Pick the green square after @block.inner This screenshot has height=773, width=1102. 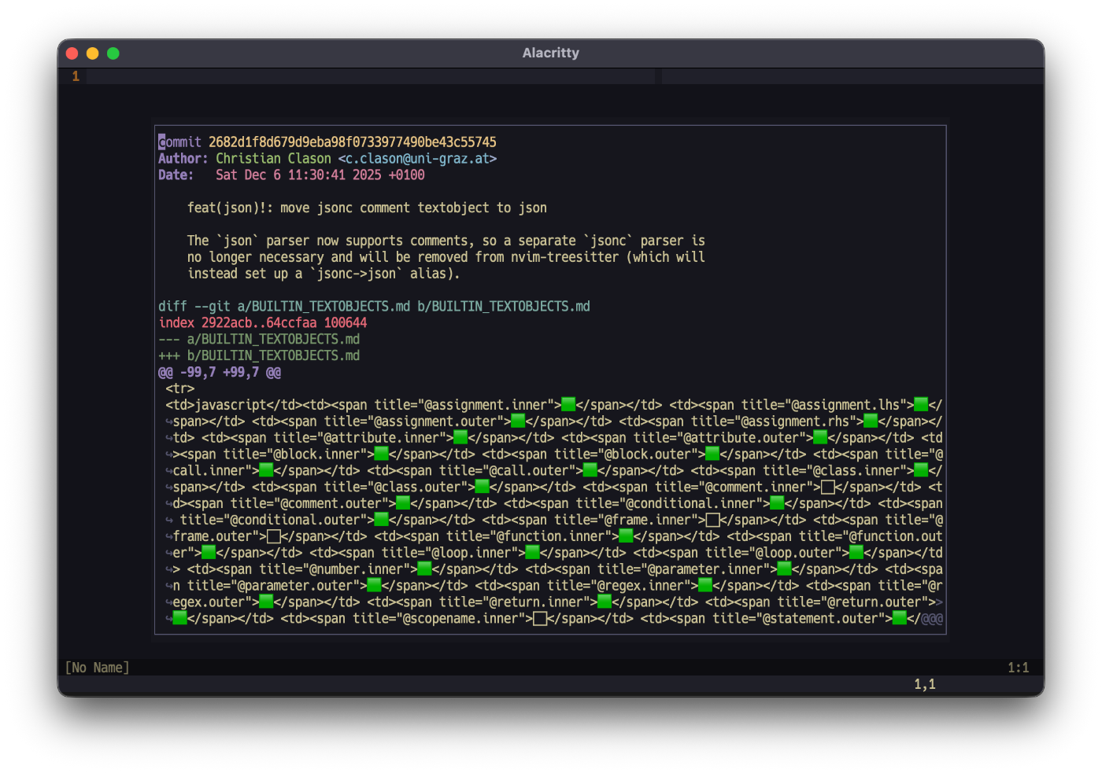tap(381, 455)
